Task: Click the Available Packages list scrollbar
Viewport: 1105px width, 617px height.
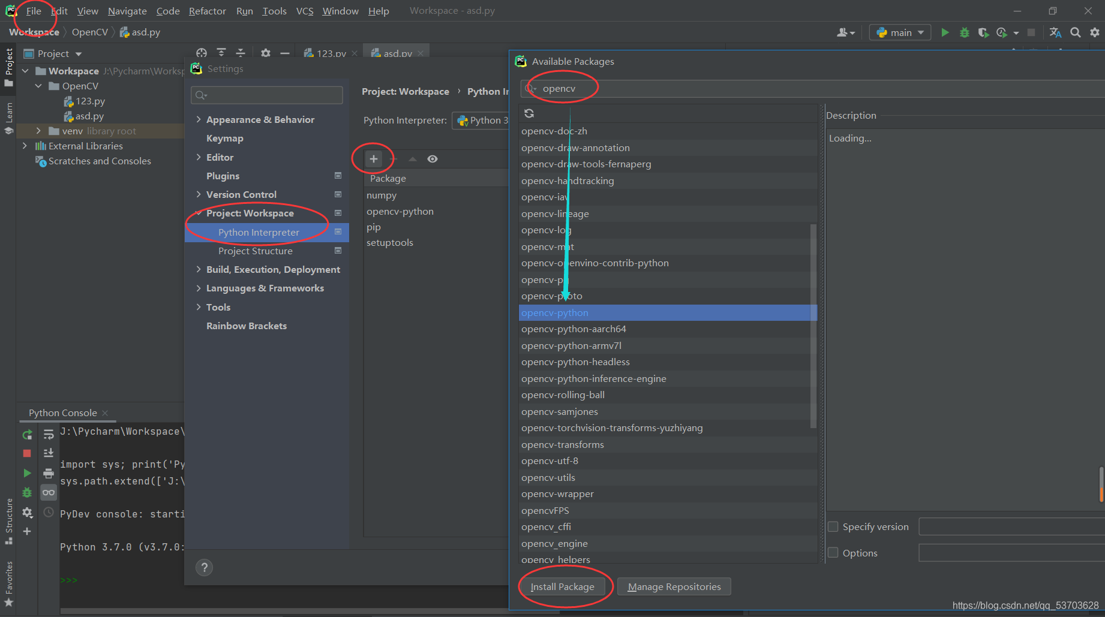Action: coord(813,325)
